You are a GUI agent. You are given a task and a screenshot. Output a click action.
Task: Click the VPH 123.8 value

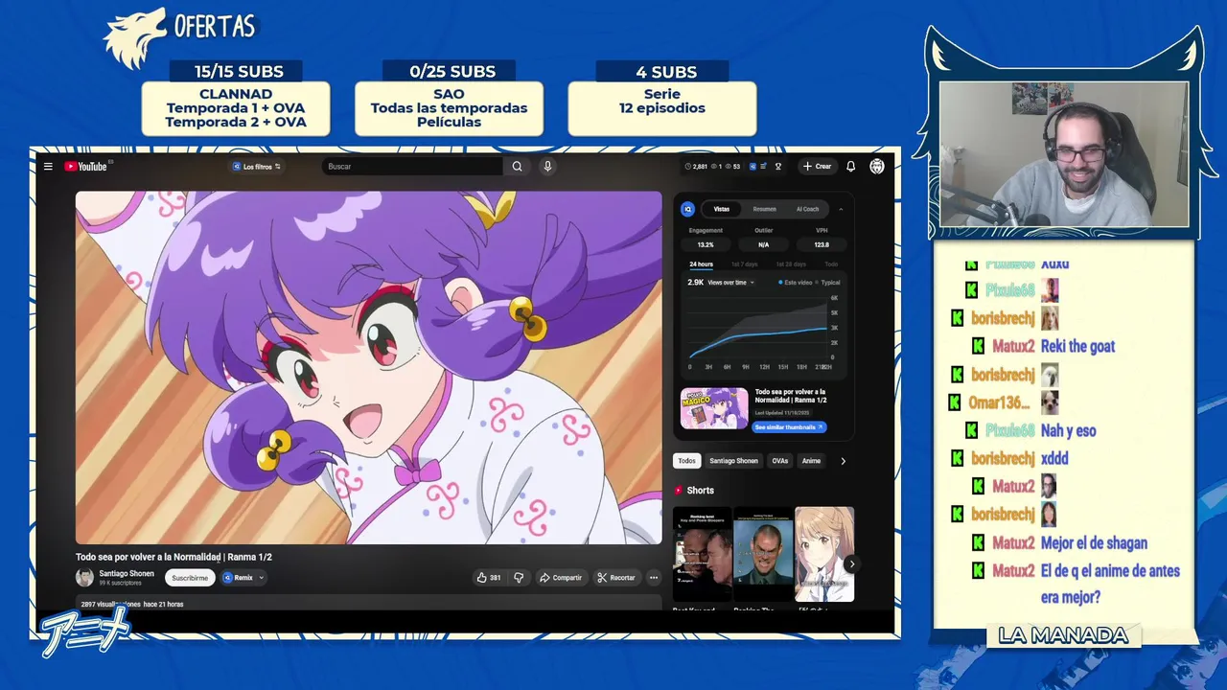click(x=822, y=244)
